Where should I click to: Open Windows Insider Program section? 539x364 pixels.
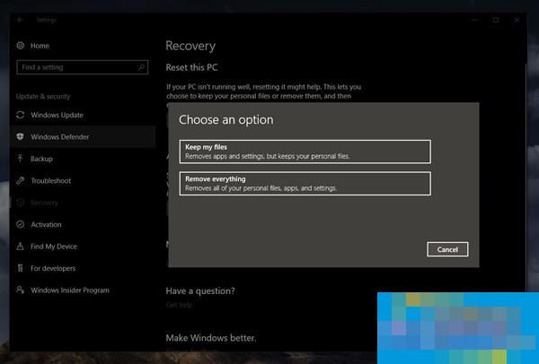[x=70, y=290]
